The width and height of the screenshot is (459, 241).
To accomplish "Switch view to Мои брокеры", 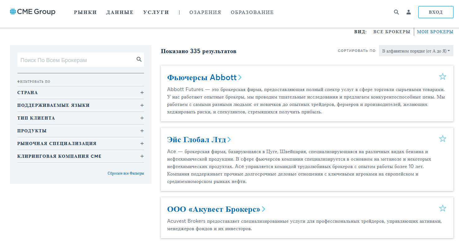I will point(435,32).
